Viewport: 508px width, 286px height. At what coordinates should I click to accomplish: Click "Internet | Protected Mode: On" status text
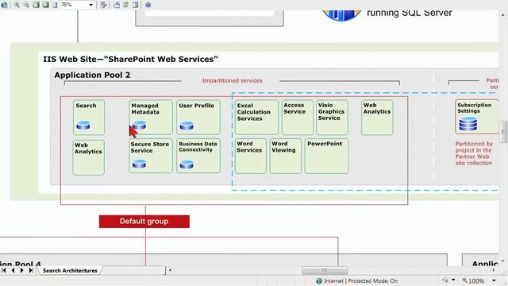[x=360, y=280]
